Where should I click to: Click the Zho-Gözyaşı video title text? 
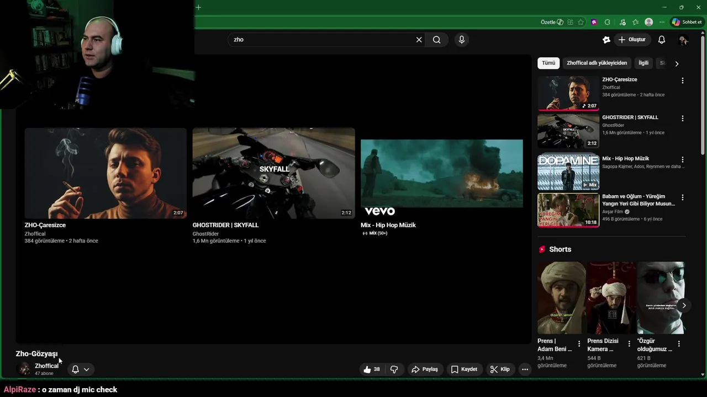pos(36,354)
